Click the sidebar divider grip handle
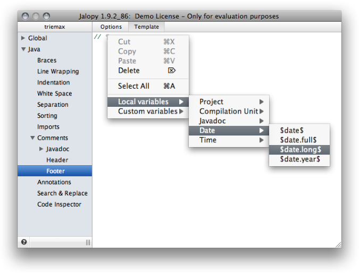Image resolution: width=359 pixels, height=273 pixels. (88, 242)
